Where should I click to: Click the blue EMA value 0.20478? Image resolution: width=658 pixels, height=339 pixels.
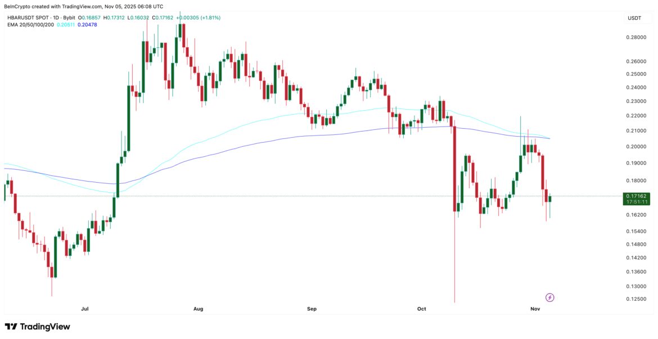tap(87, 25)
